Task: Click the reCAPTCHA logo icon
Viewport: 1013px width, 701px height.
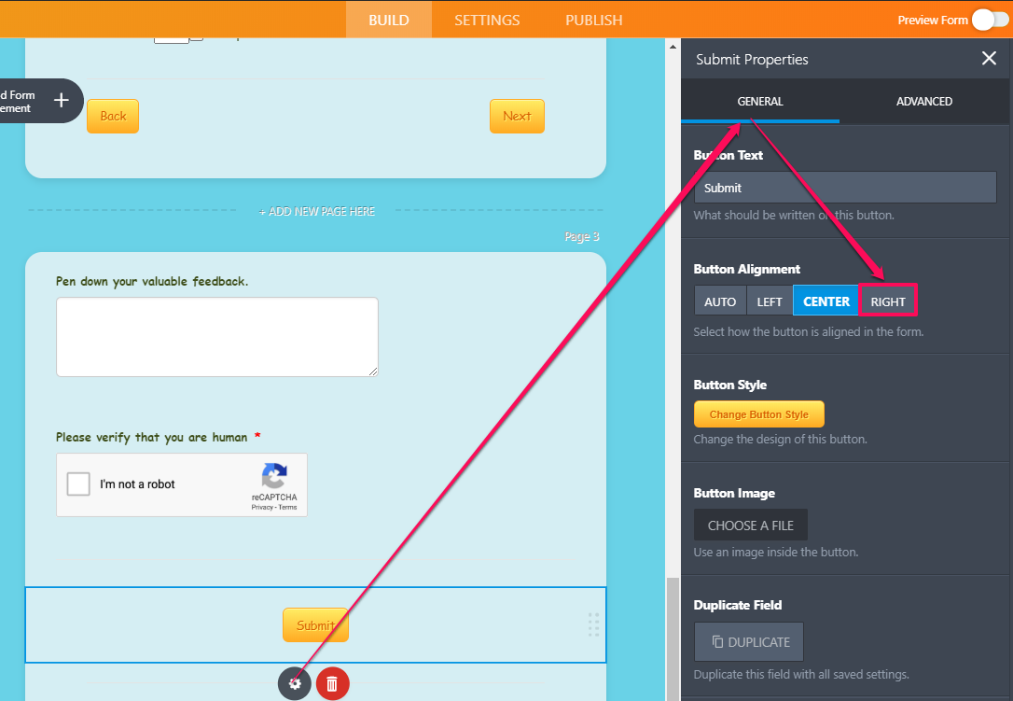Action: click(x=274, y=477)
